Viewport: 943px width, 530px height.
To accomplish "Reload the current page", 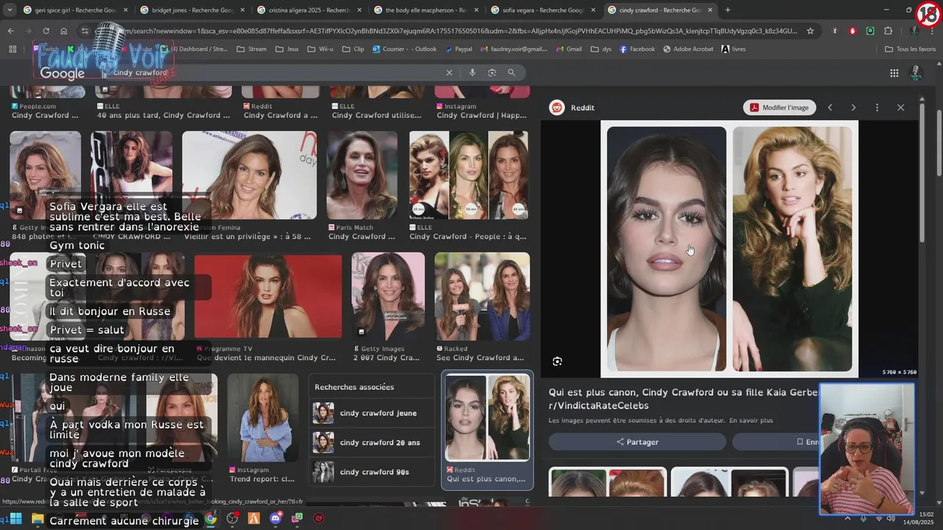I will (x=46, y=31).
